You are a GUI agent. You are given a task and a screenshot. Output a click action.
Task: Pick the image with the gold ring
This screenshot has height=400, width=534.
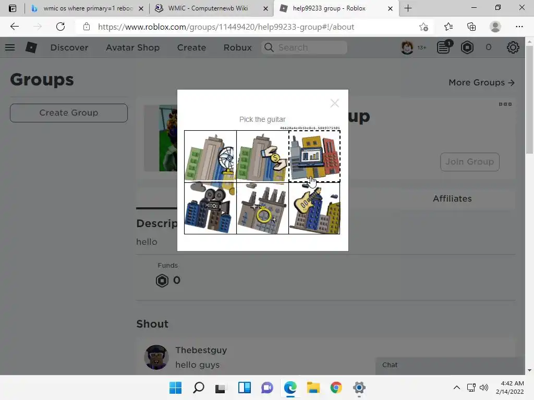click(262, 208)
